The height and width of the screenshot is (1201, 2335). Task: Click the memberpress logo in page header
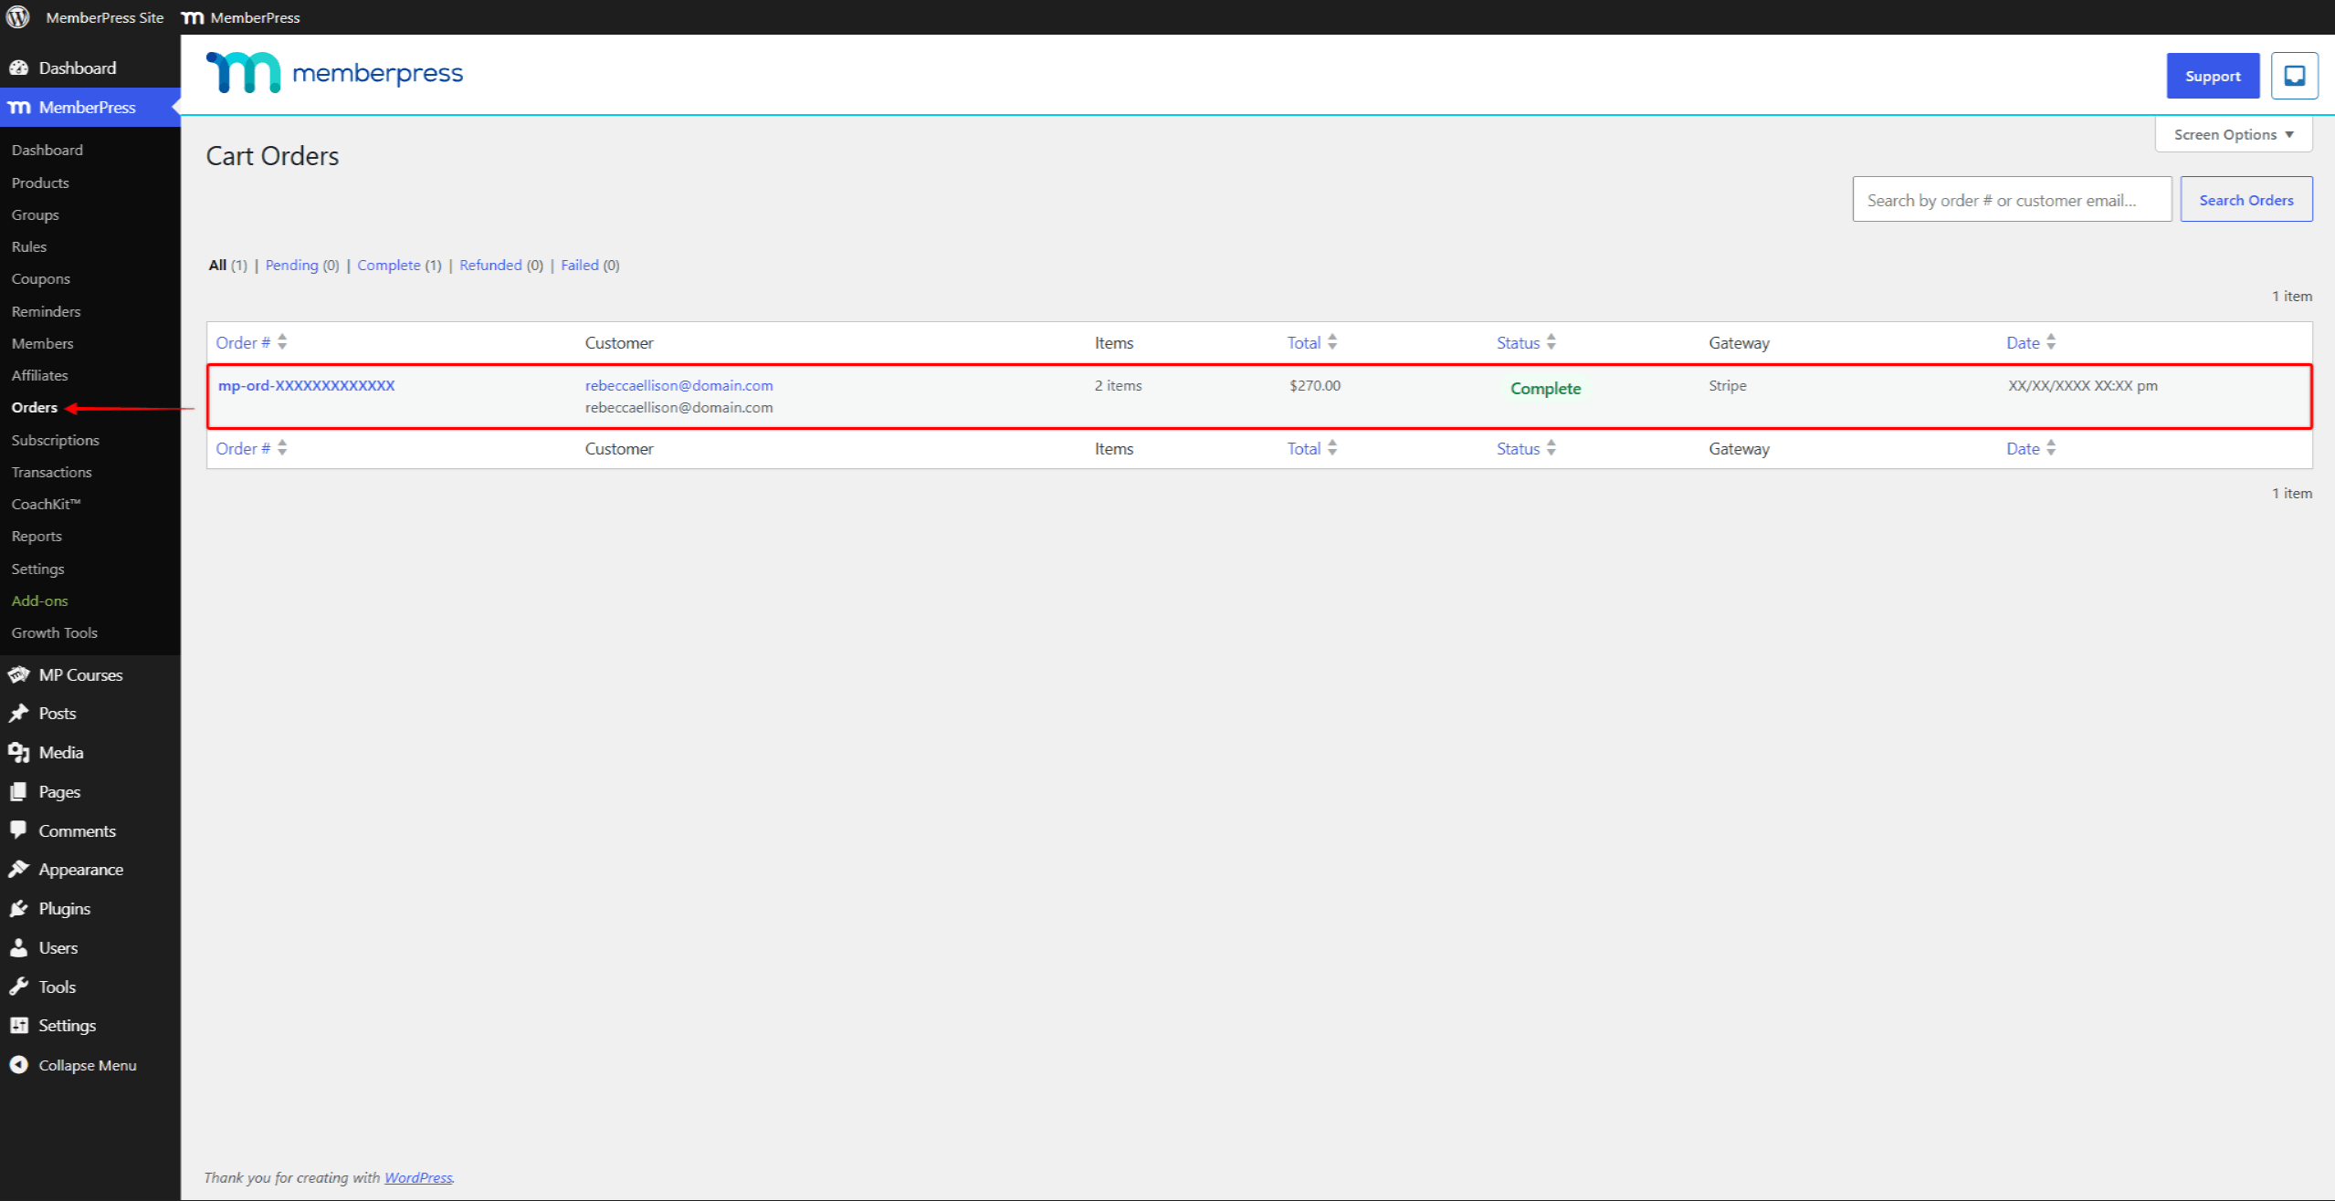(x=334, y=72)
